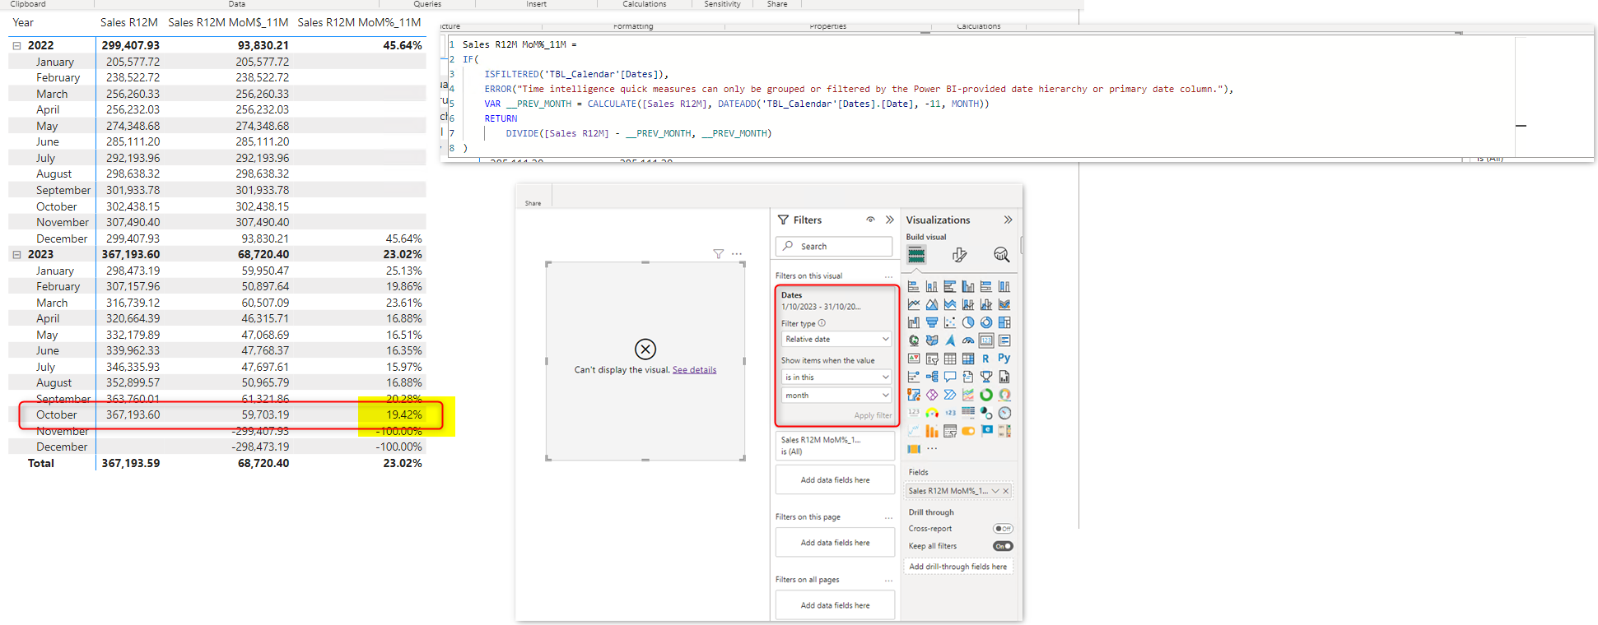Select the goals trophy visual icon
Screen dimensions: 1598x625
click(x=986, y=377)
